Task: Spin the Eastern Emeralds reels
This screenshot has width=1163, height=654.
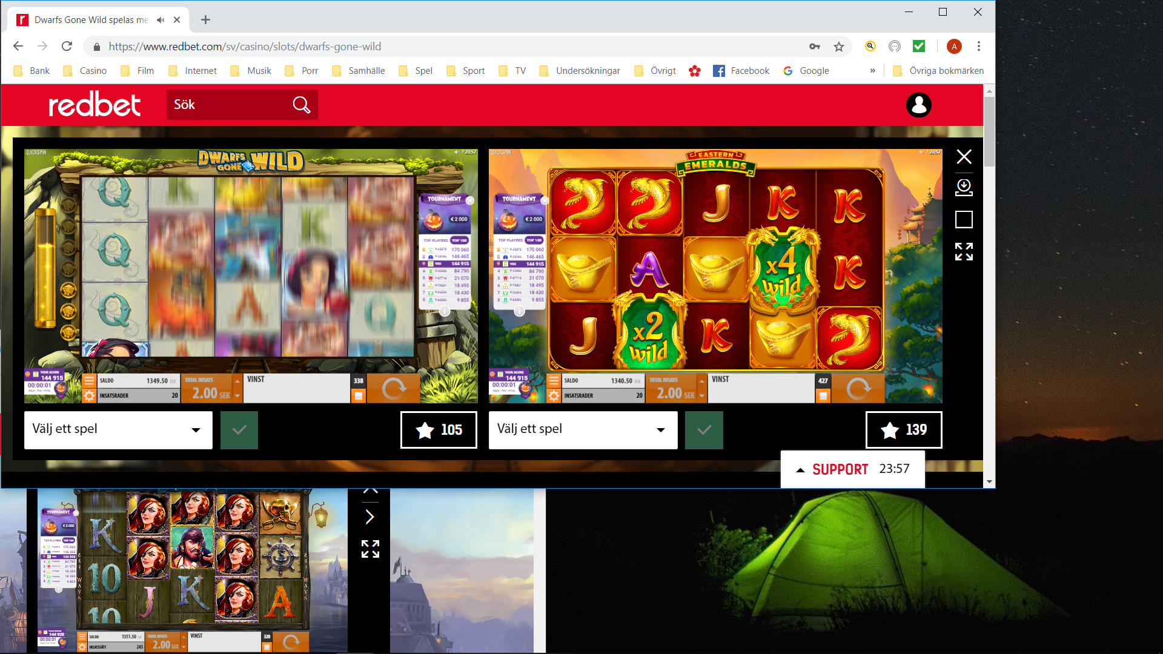Action: pyautogui.click(x=858, y=388)
